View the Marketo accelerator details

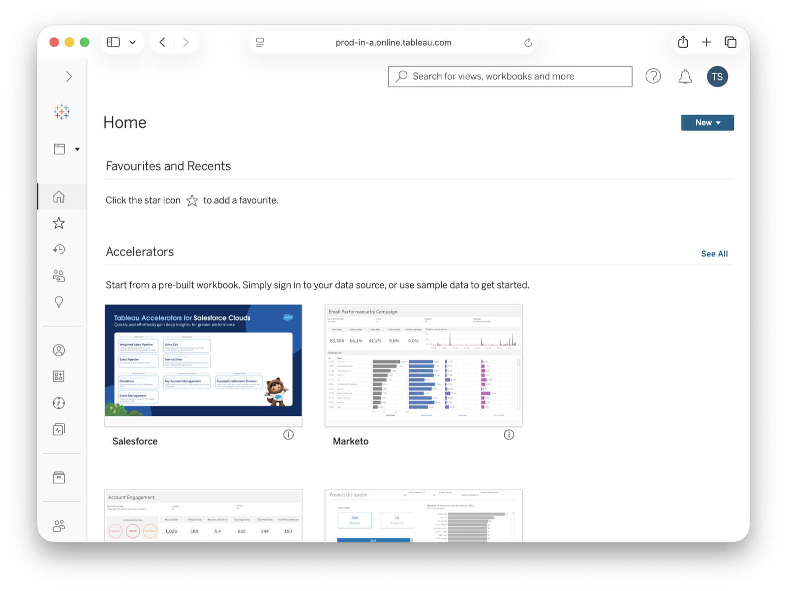pos(509,435)
